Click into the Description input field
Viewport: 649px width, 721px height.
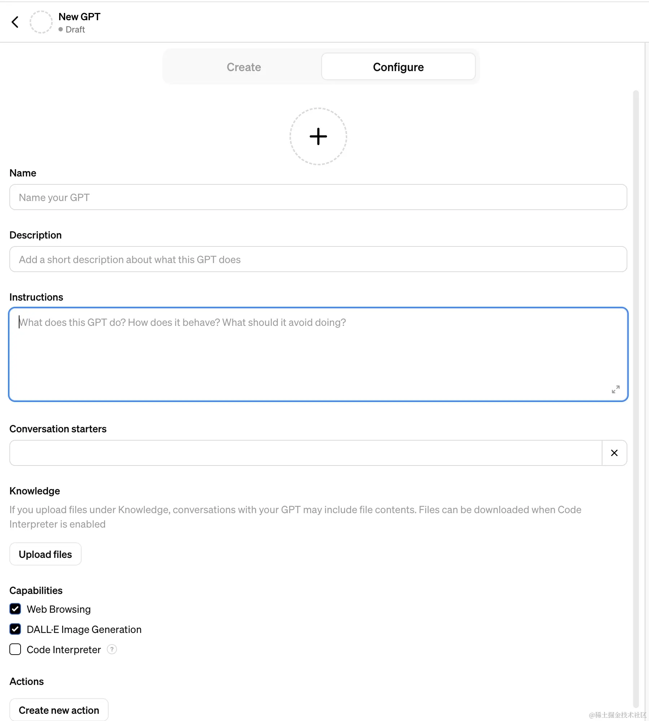pyautogui.click(x=318, y=259)
